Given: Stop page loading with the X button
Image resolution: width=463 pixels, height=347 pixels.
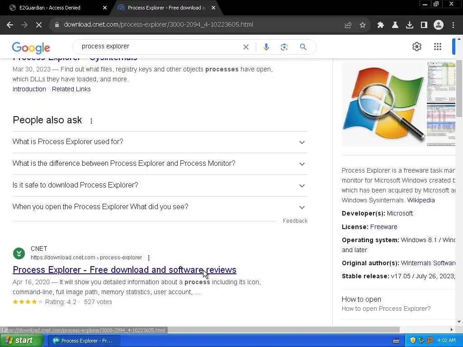Looking at the screenshot, I should pos(39,25).
